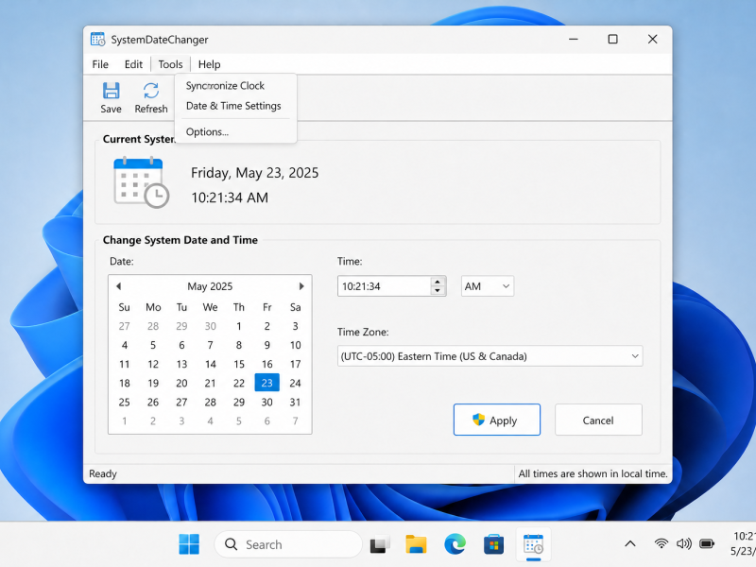
Task: Pick May 15 on the calendar
Action: (239, 364)
